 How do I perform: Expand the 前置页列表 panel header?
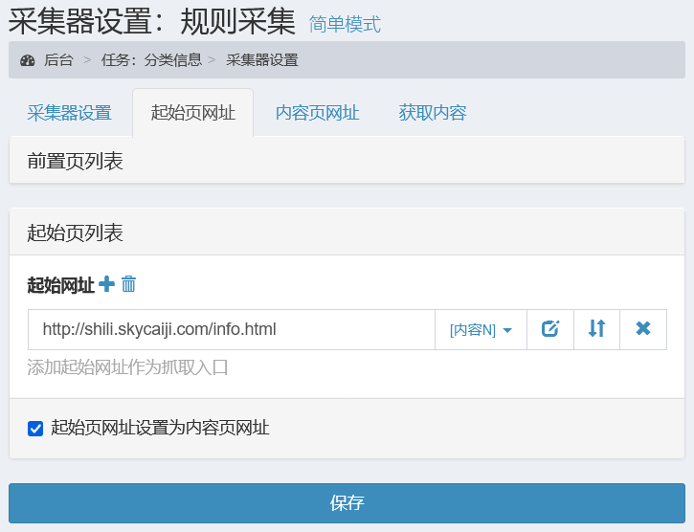coord(347,161)
